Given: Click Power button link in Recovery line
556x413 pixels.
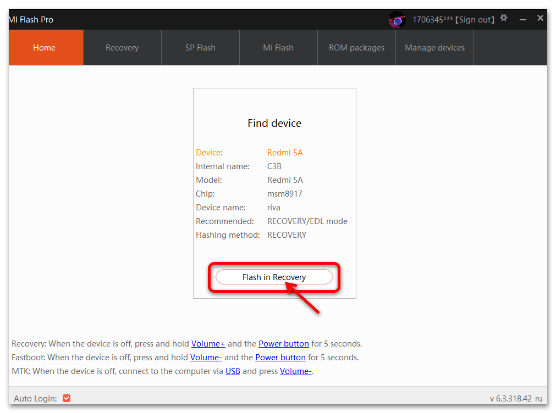Looking at the screenshot, I should click(x=284, y=344).
